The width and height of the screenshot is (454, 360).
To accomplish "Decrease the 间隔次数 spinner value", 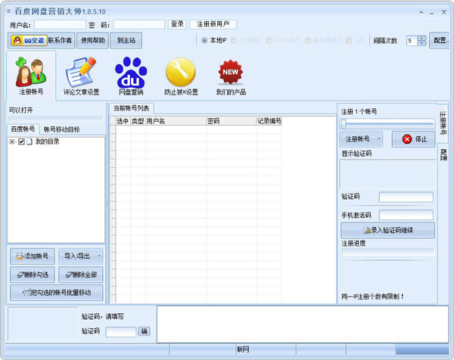I will (x=422, y=43).
